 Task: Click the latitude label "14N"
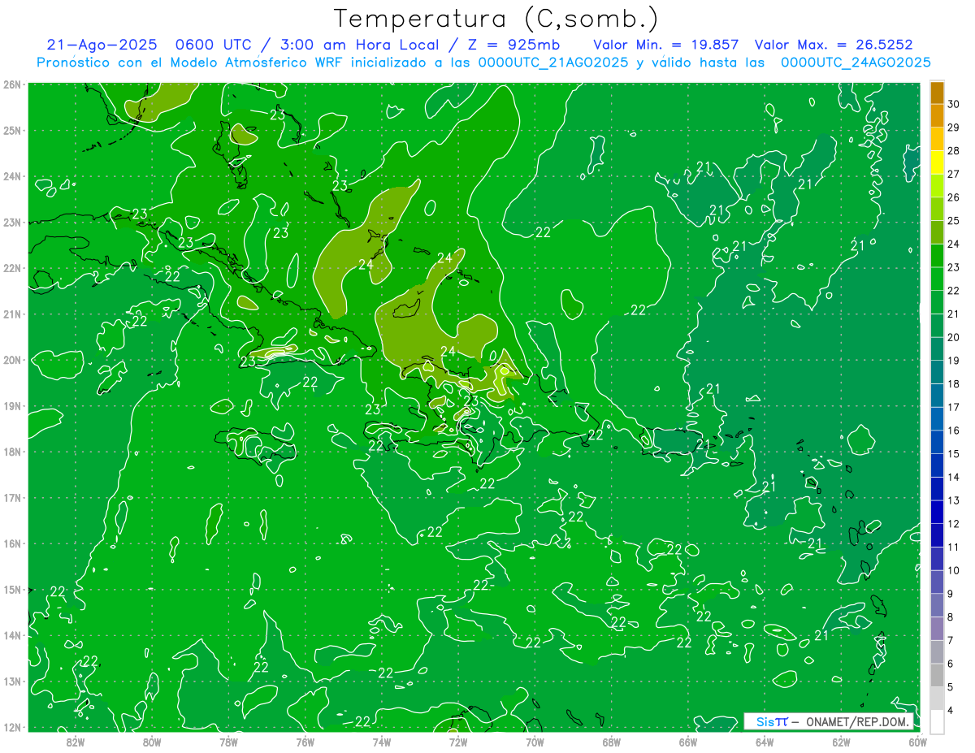point(12,635)
